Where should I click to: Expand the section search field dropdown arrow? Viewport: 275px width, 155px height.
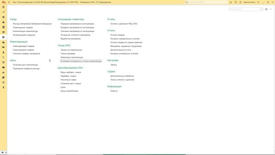[262, 9]
